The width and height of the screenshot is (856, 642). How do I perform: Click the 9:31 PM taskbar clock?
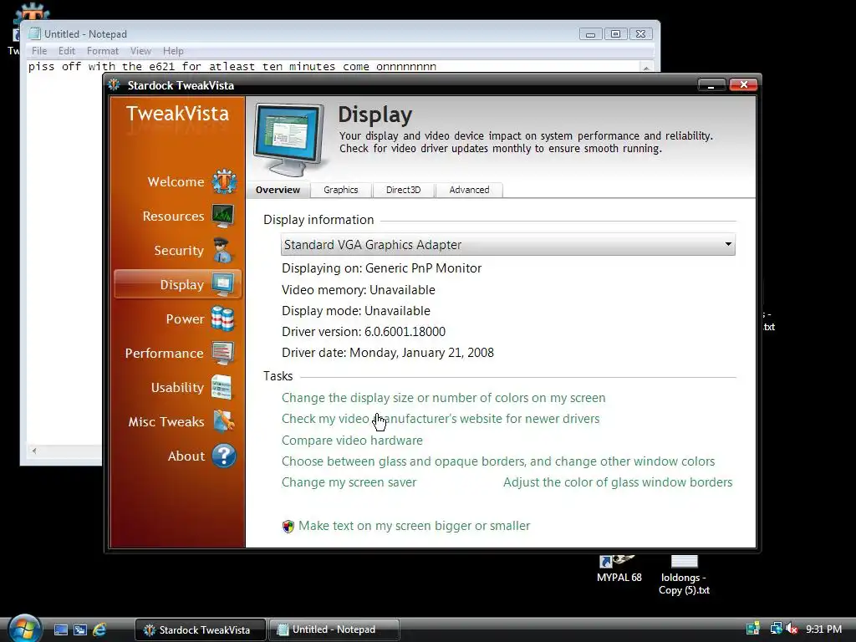click(x=823, y=629)
